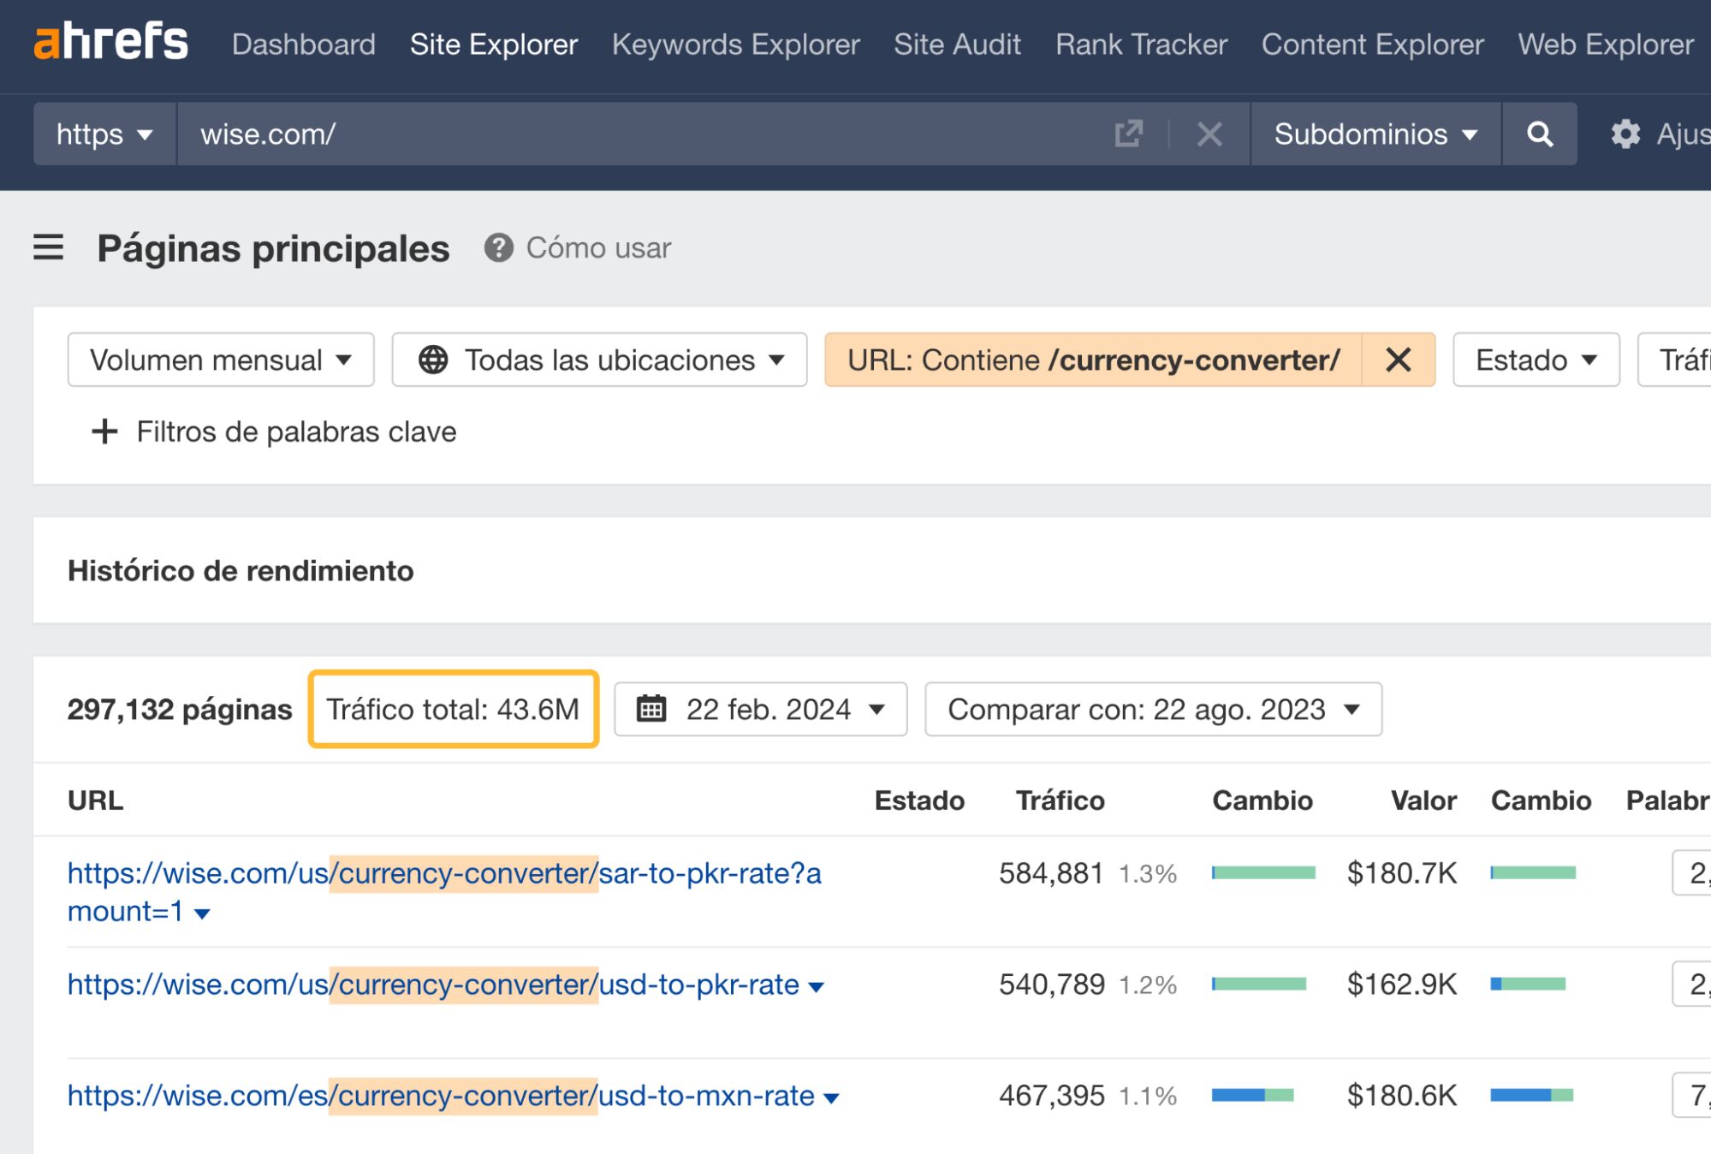Open the https protocol dropdown
Viewport: 1711px width, 1154px height.
pos(104,134)
